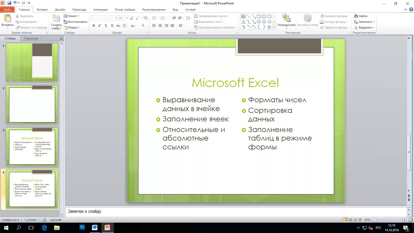Switch to the Дизайн ribbon tab
The image size is (414, 233).
[x=60, y=10]
